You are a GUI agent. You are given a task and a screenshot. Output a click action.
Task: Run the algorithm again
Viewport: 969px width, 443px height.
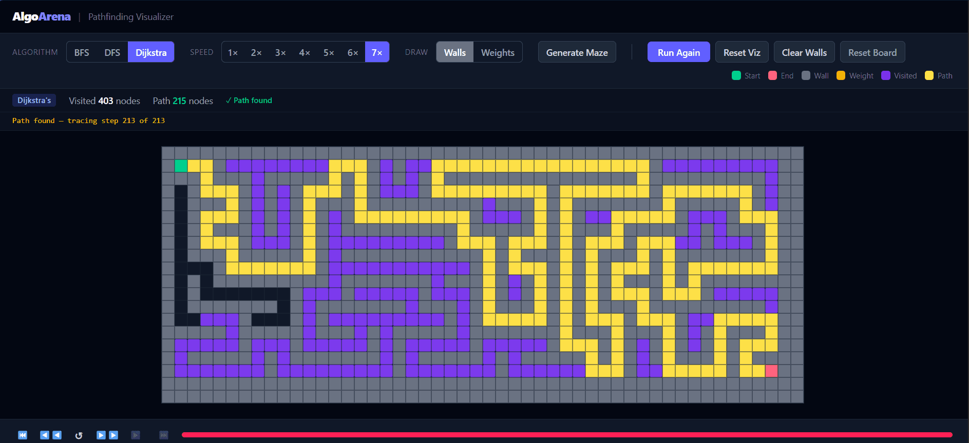coord(679,52)
